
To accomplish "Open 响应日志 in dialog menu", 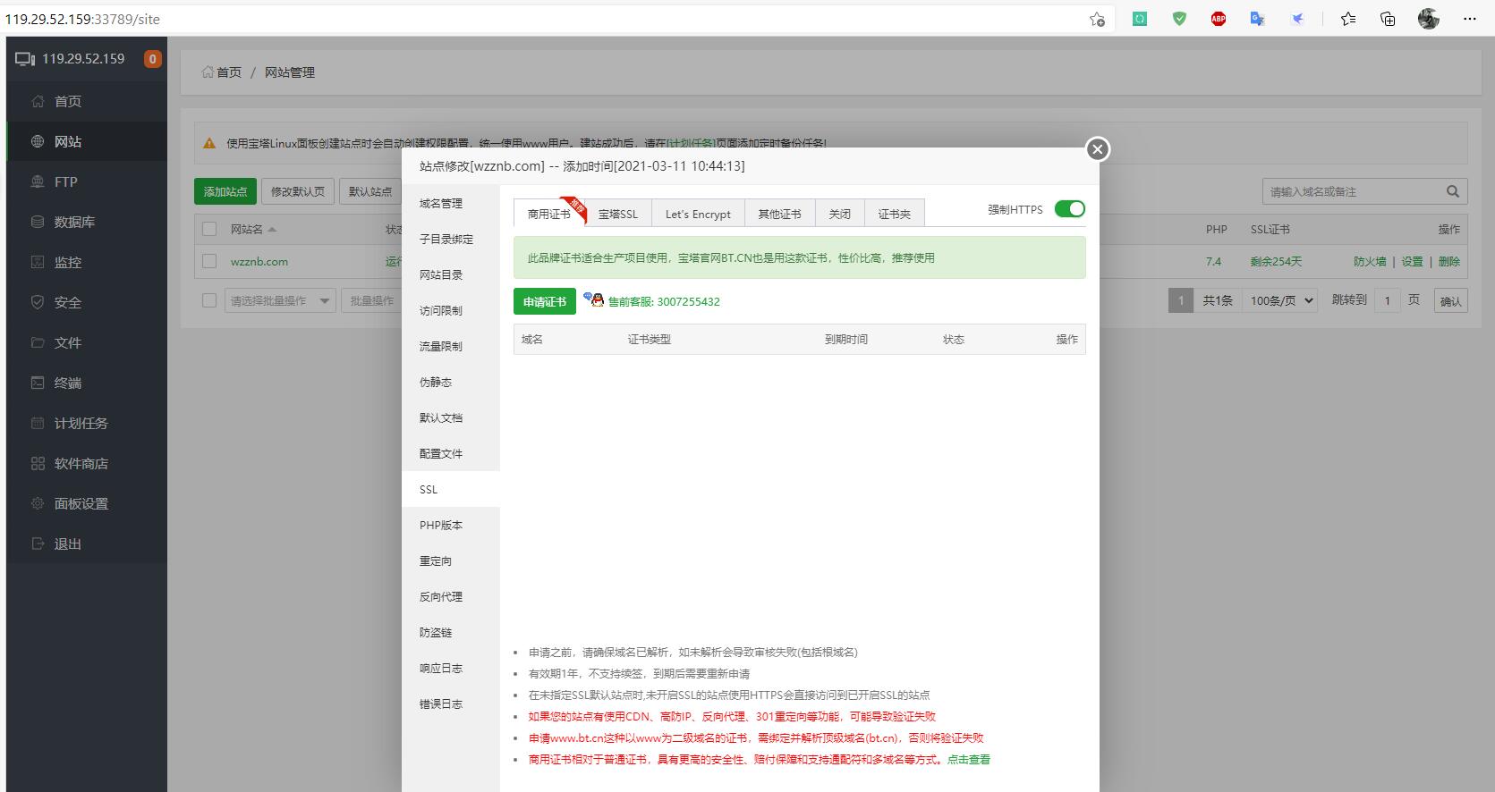I will click(x=451, y=668).
